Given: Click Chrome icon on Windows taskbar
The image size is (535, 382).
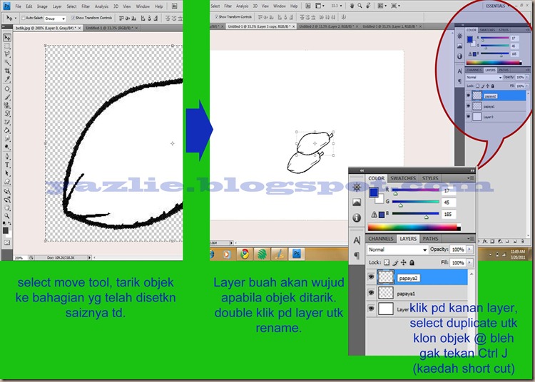Looking at the screenshot, I should (x=244, y=254).
